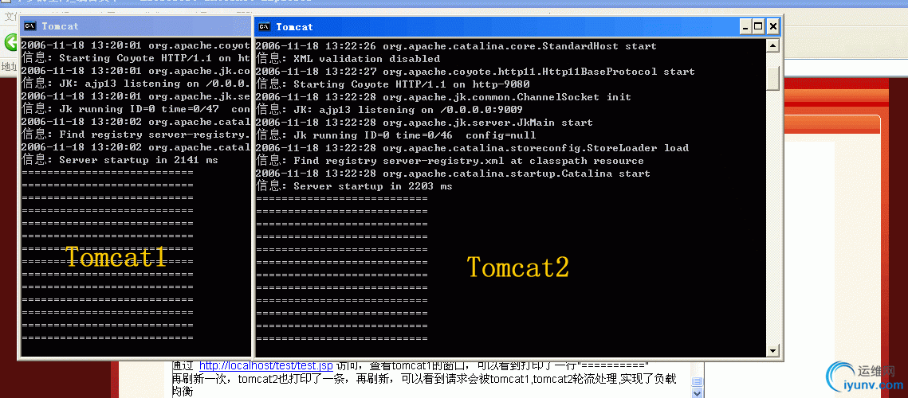The image size is (908, 398).
Task: Select 'JK: ajp13 listening on /0.0.0.0:9009' line
Action: (389, 109)
